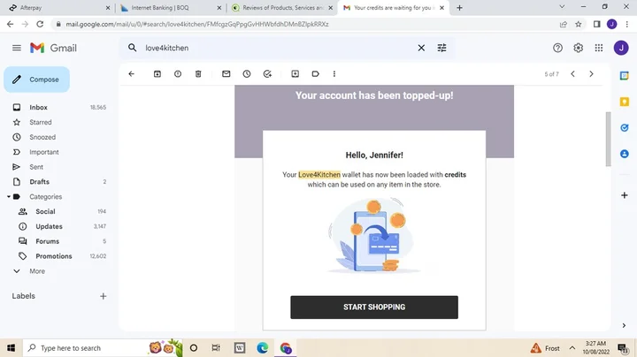The image size is (637, 357).
Task: Snooze this email with the clock icon
Action: pyautogui.click(x=246, y=74)
